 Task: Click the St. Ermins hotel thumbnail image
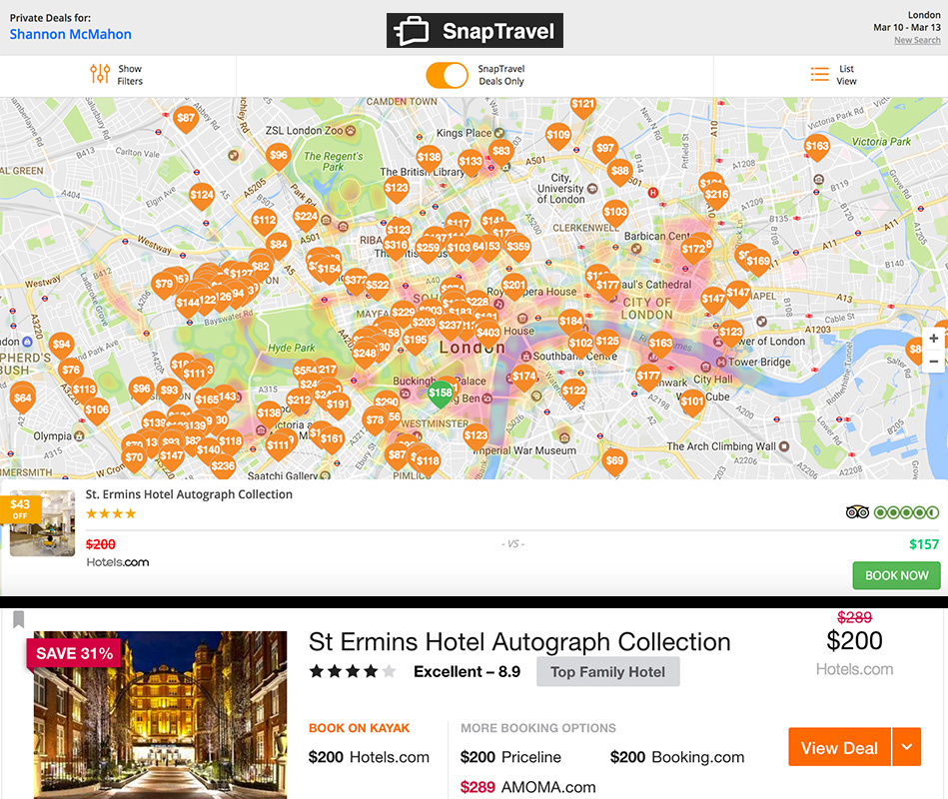click(42, 522)
